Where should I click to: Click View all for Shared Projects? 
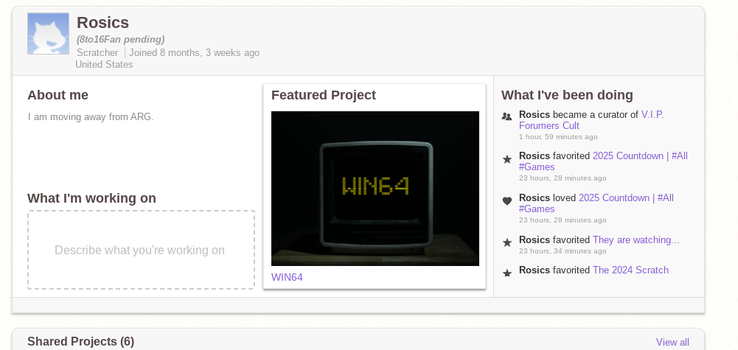[x=672, y=342]
